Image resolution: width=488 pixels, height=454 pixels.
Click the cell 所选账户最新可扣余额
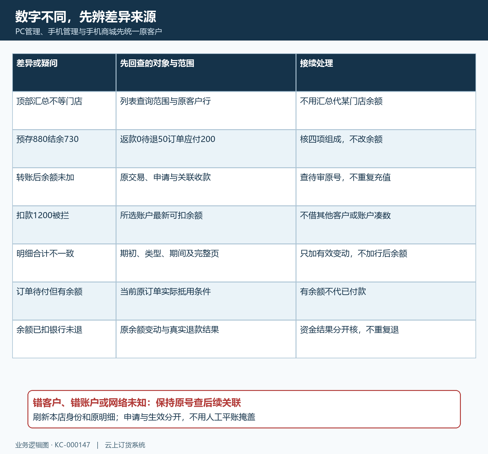click(206, 225)
